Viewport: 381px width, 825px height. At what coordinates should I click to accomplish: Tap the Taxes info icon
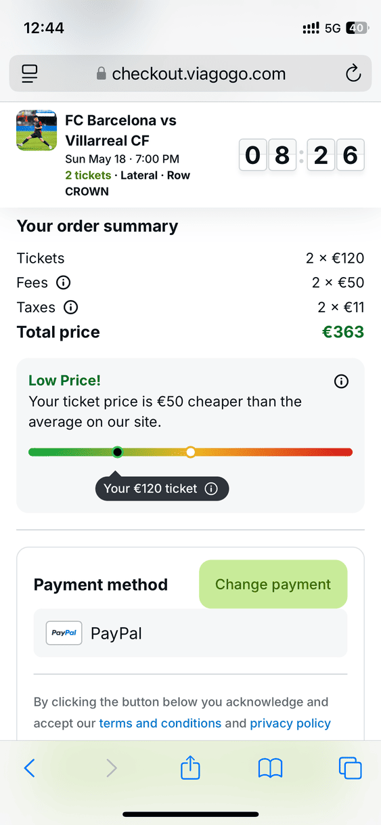click(x=70, y=308)
